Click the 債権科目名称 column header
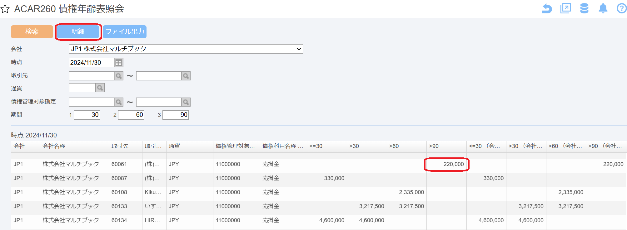 283,146
